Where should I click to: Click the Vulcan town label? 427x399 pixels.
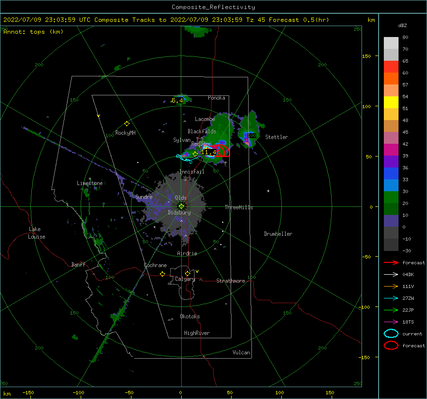[x=241, y=353]
